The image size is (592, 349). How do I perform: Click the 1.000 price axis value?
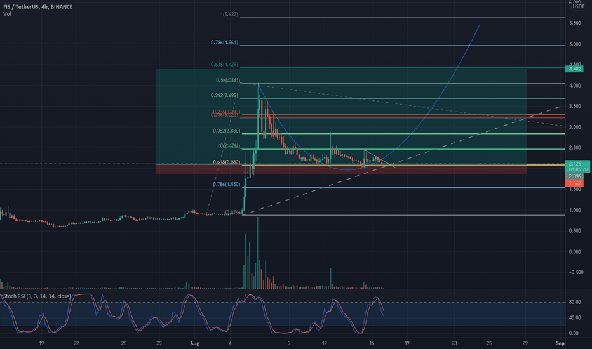(x=575, y=210)
